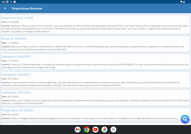Launch Gmail from the dock

78,130
